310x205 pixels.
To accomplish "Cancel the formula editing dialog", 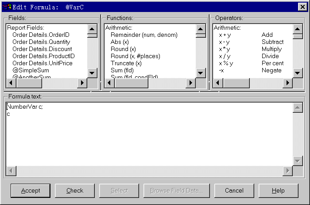I will (x=234, y=190).
